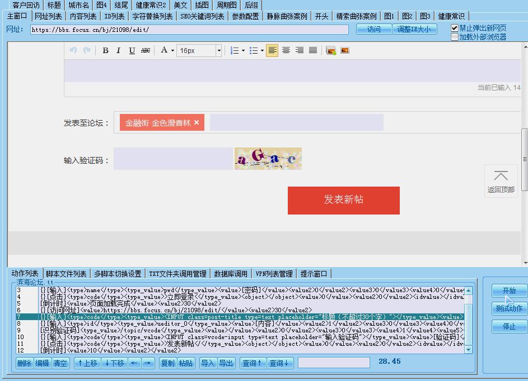
Task: Click the 返回顶部 up-arrow icon
Action: coord(501,176)
